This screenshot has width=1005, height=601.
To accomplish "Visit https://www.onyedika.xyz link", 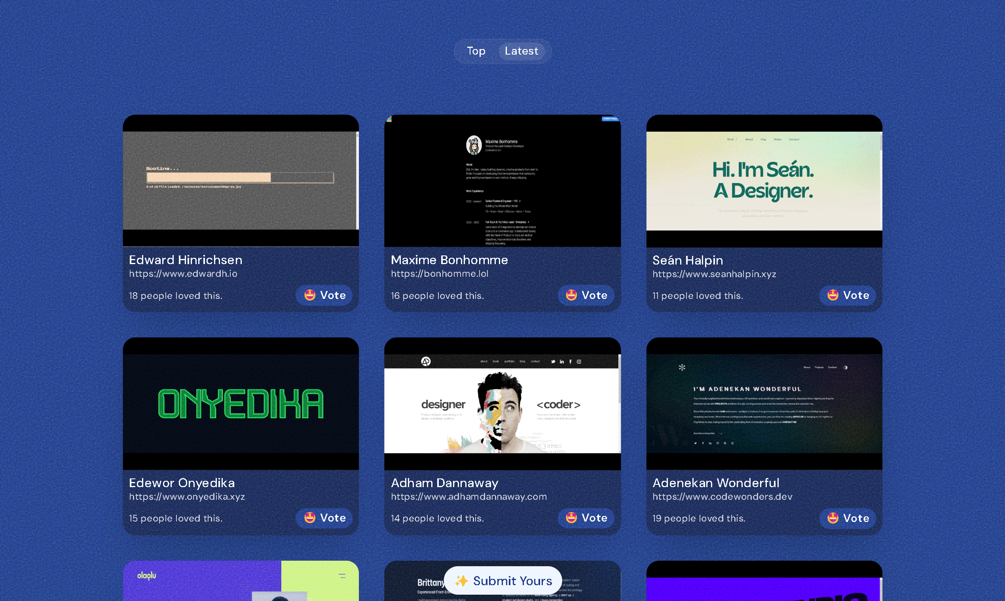I will coord(187,497).
